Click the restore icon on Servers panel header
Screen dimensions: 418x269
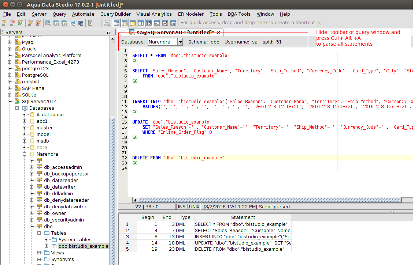tap(109, 33)
